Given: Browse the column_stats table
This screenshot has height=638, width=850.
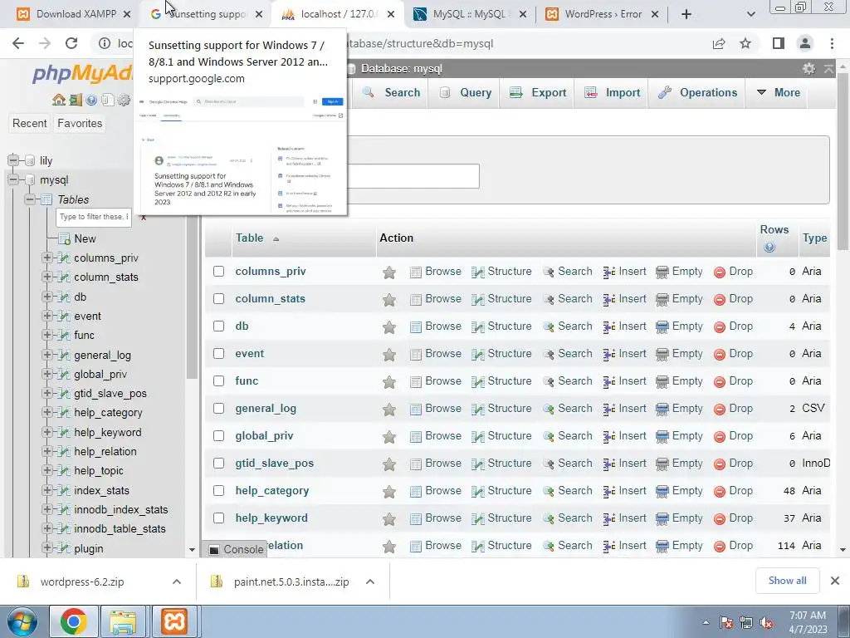Looking at the screenshot, I should tap(436, 299).
